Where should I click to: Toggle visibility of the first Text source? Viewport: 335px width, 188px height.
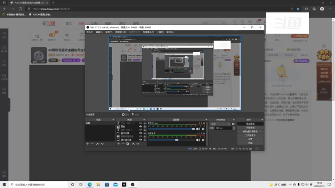tap(141, 123)
